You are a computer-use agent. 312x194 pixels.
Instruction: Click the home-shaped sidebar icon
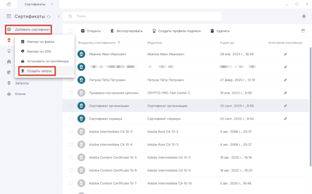tap(9, 61)
